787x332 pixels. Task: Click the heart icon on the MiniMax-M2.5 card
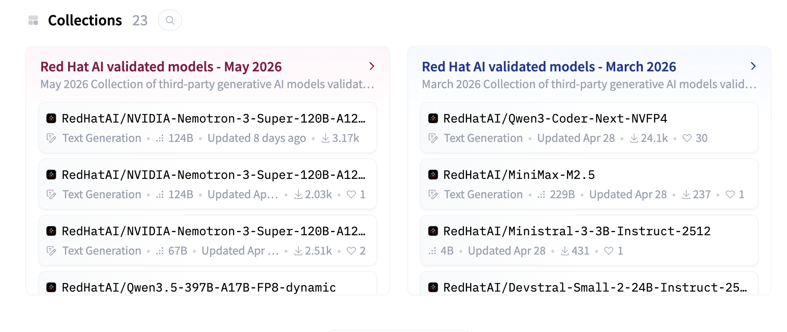click(x=730, y=194)
